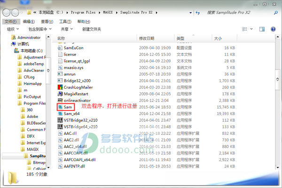The width and height of the screenshot is (282, 188).
Task: Click the Program Files breadcrumb
Action: 83,12
